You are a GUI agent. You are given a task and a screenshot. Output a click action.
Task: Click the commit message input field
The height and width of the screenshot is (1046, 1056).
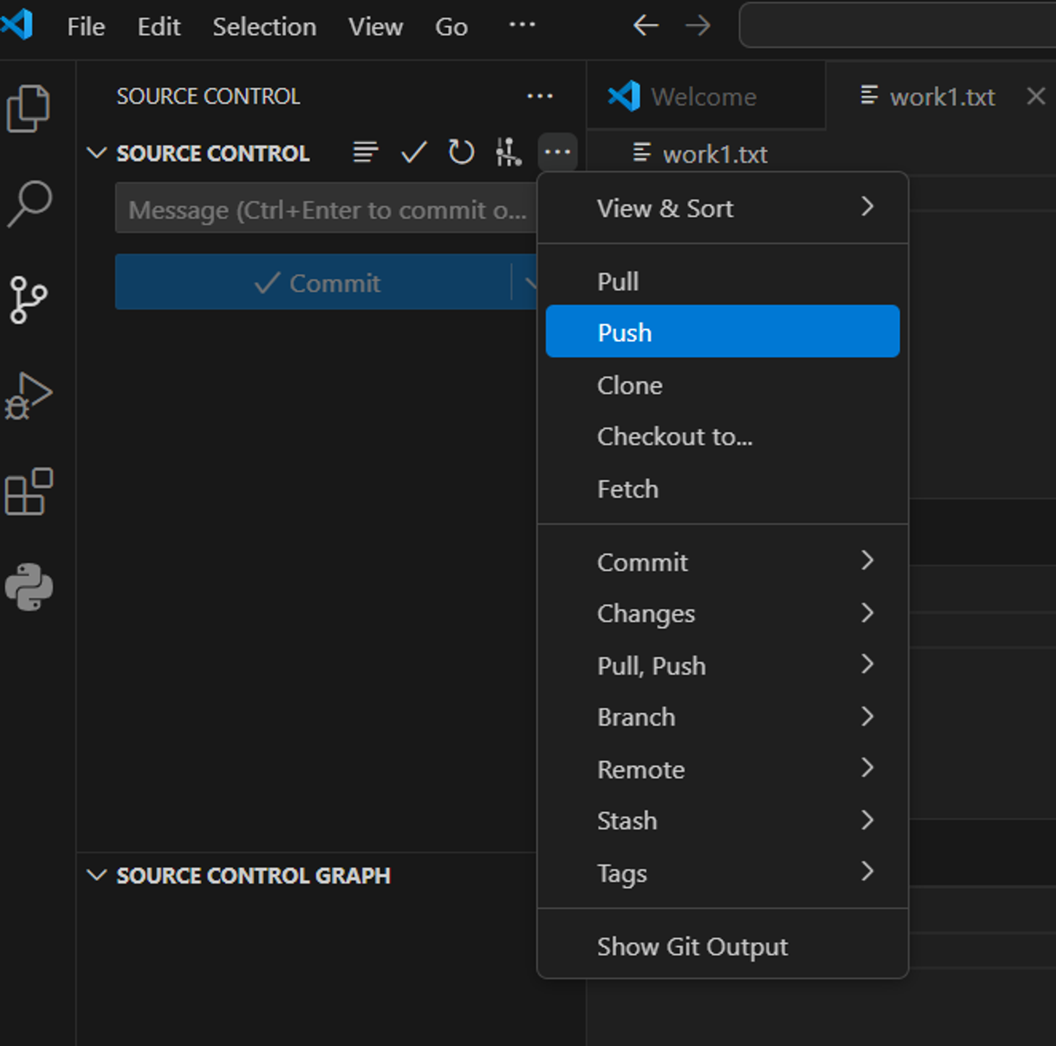(x=326, y=208)
